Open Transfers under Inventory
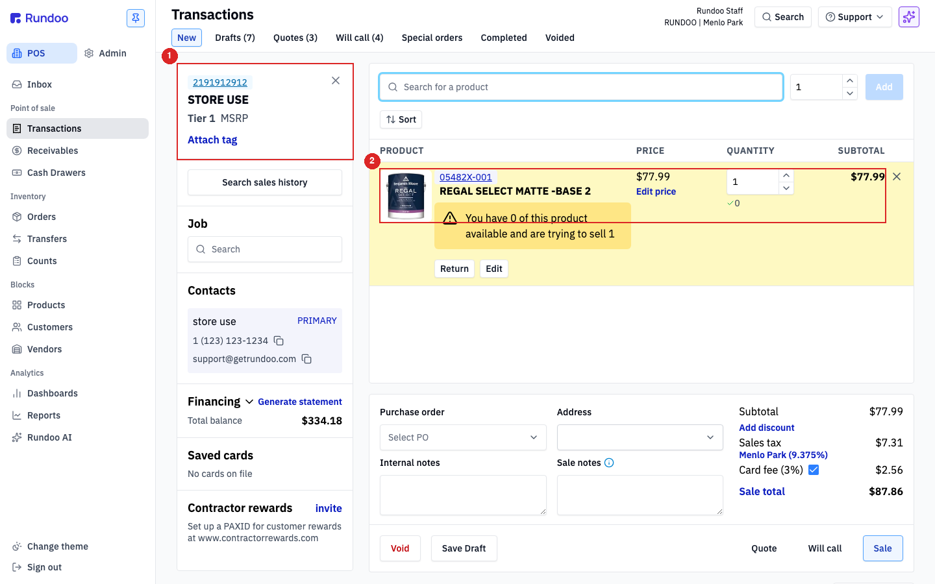 pos(77,239)
